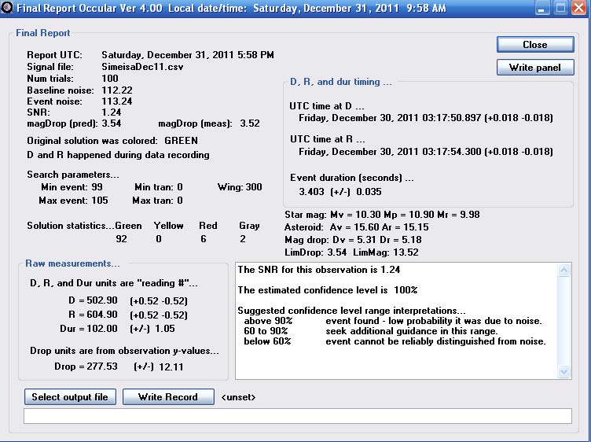Click the Close button in the report
Screen dimensions: 591x442
[535, 45]
